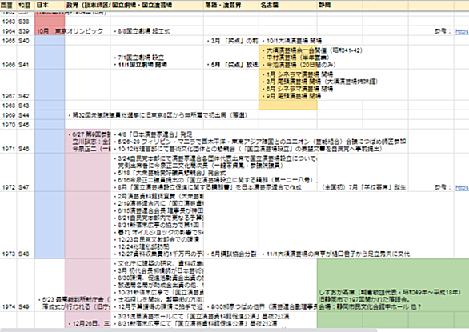469x332 pixels.
Task: Select the empty orange 名古屋 cell in the 1968 row
Action: (288, 106)
